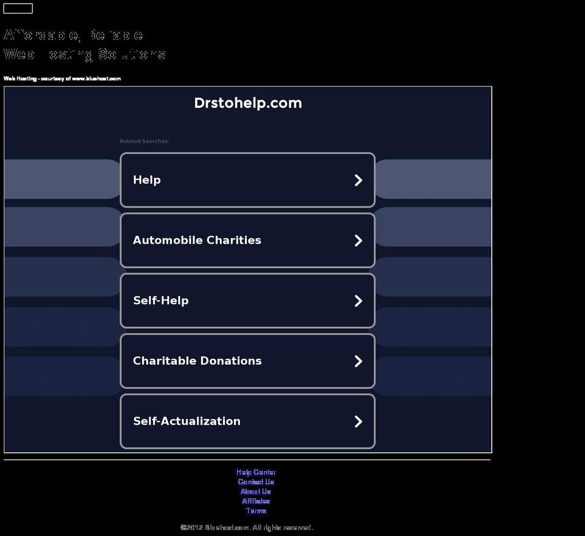Click the Bluehost.com copyright notice
This screenshot has width=585, height=536.
(246, 527)
